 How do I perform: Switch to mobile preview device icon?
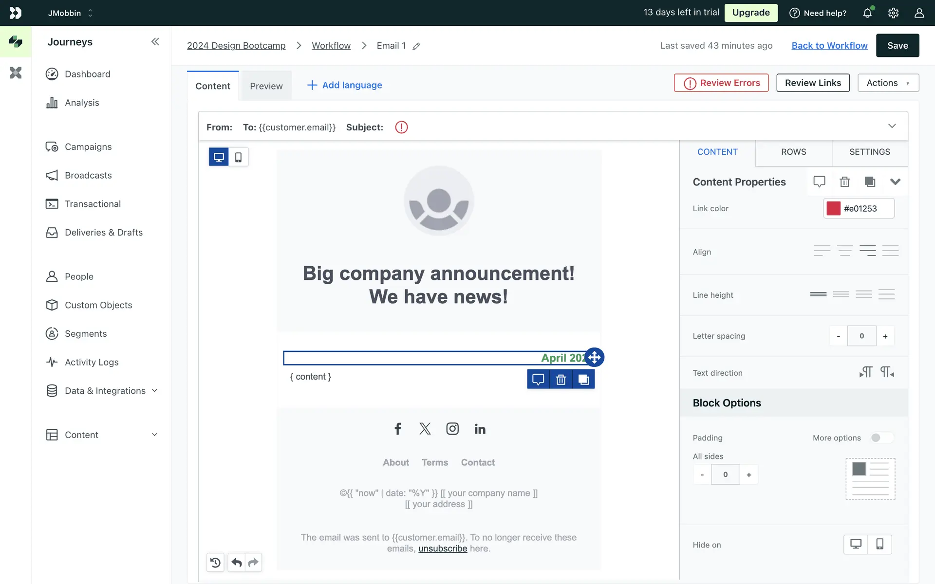pyautogui.click(x=238, y=157)
